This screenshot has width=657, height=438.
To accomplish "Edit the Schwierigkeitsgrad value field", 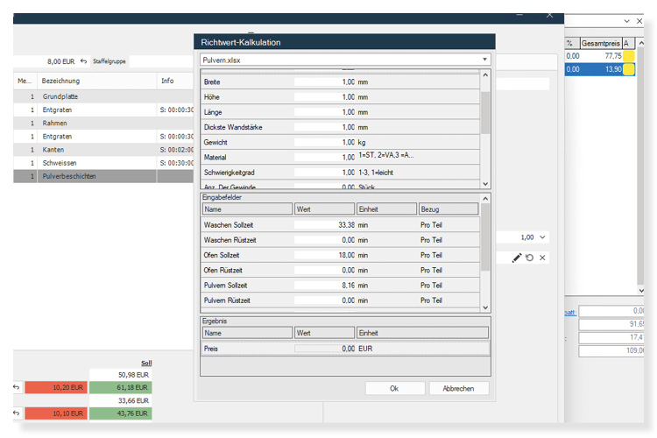I will click(x=325, y=173).
